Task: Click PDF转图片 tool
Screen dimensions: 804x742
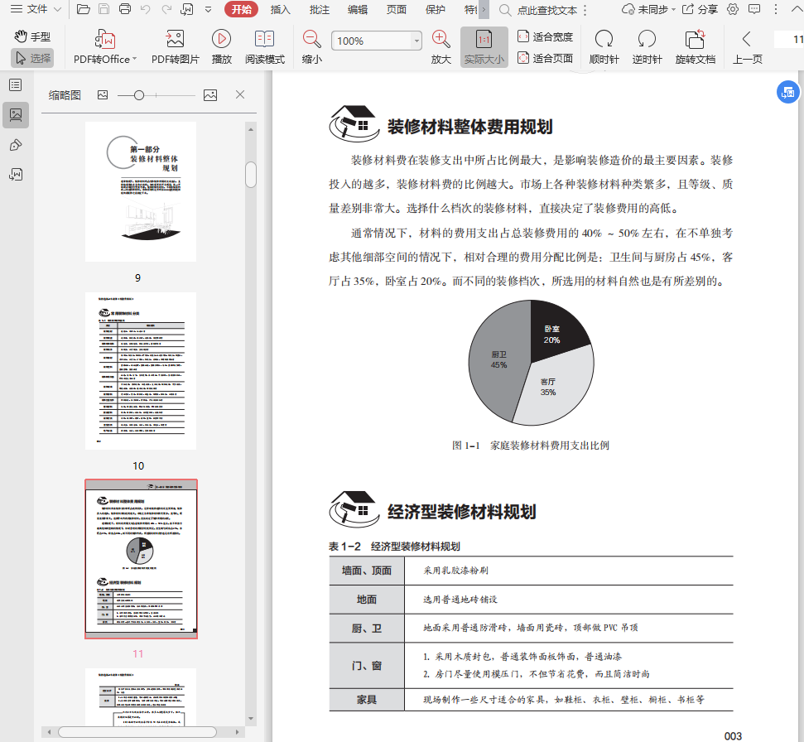Action: coord(175,47)
